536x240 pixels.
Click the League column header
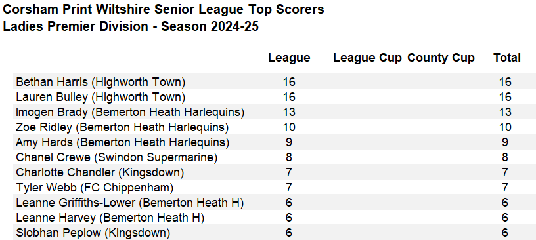[289, 58]
